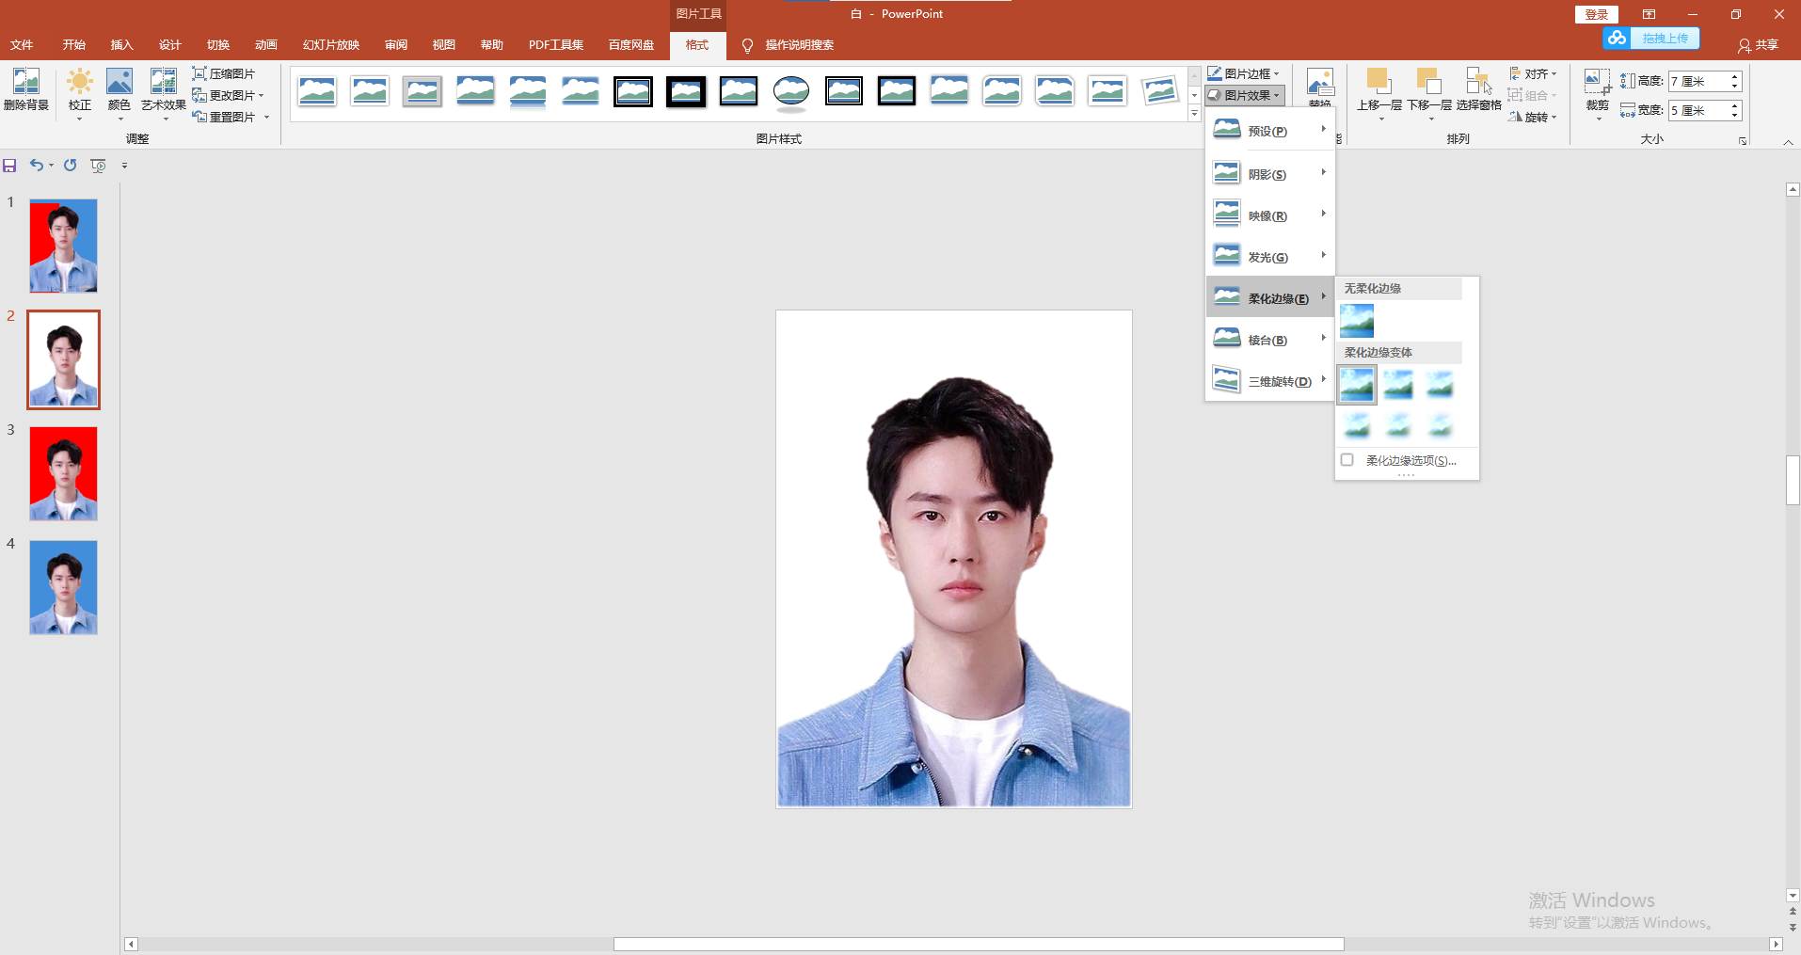Viewport: 1801px width, 955px height.
Task: Open the Align (对齐) dropdown
Action: pyautogui.click(x=1533, y=73)
